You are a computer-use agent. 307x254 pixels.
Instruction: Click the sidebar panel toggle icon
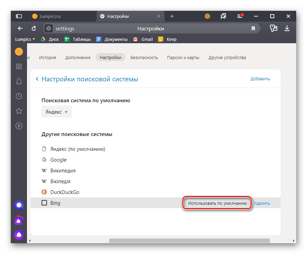pos(19,16)
